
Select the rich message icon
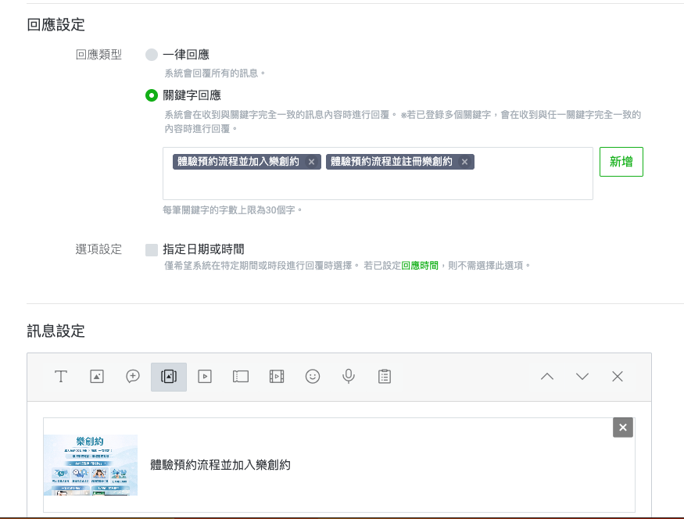(x=169, y=376)
